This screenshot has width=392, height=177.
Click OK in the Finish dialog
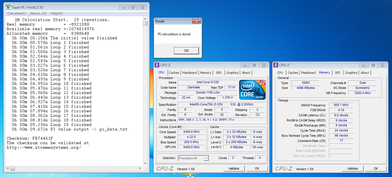[x=186, y=50]
